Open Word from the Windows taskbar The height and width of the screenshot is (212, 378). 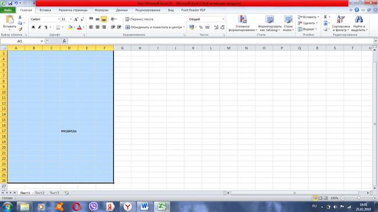[144, 206]
